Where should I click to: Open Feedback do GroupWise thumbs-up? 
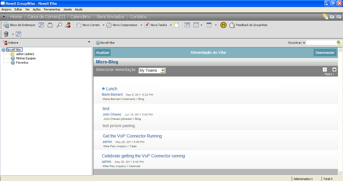coord(248,25)
